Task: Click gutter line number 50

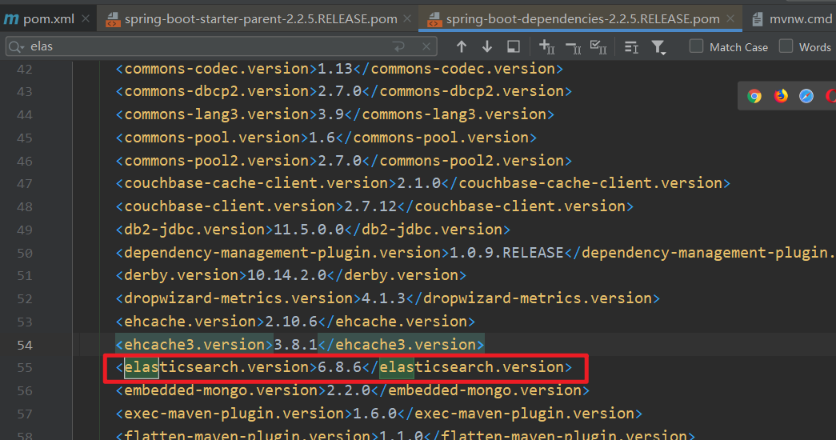Action: 25,253
